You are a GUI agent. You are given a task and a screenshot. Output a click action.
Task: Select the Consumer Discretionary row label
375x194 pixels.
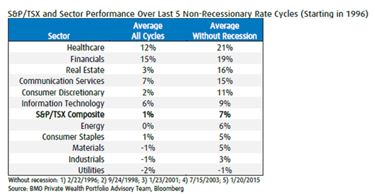click(x=62, y=92)
